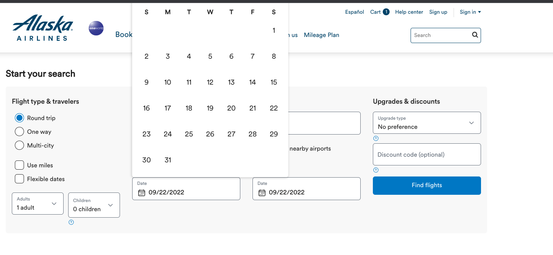Open help icon below Upgrade type
Image resolution: width=553 pixels, height=255 pixels.
pos(376,138)
